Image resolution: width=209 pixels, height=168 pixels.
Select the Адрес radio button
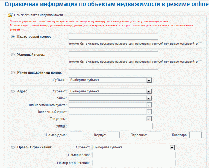click(13, 91)
